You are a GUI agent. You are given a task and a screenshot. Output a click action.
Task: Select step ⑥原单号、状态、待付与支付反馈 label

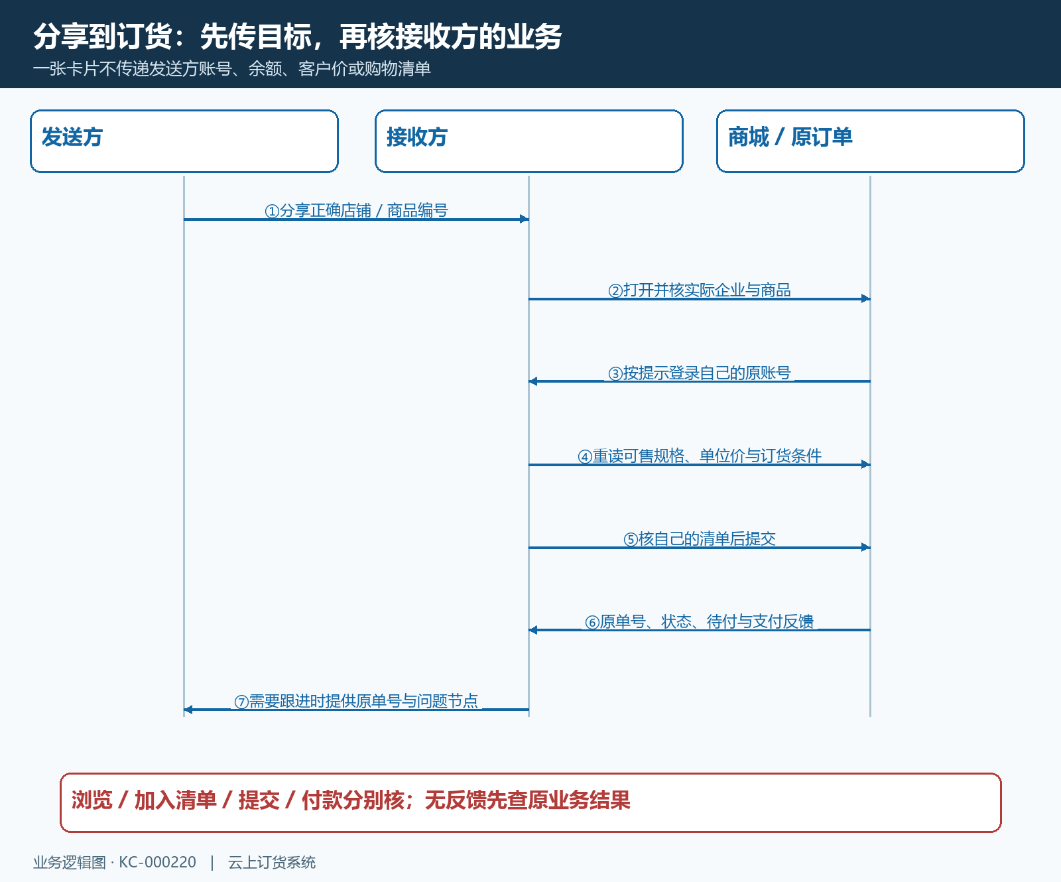click(700, 622)
